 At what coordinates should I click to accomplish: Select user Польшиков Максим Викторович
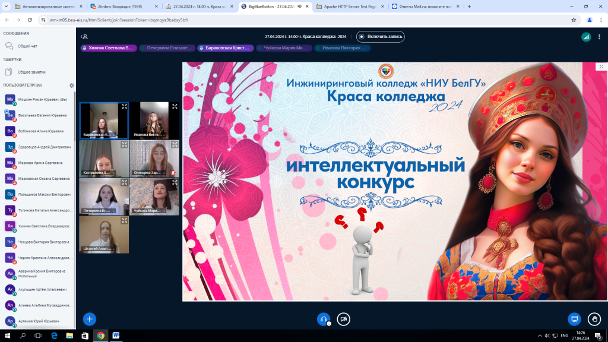(38, 195)
